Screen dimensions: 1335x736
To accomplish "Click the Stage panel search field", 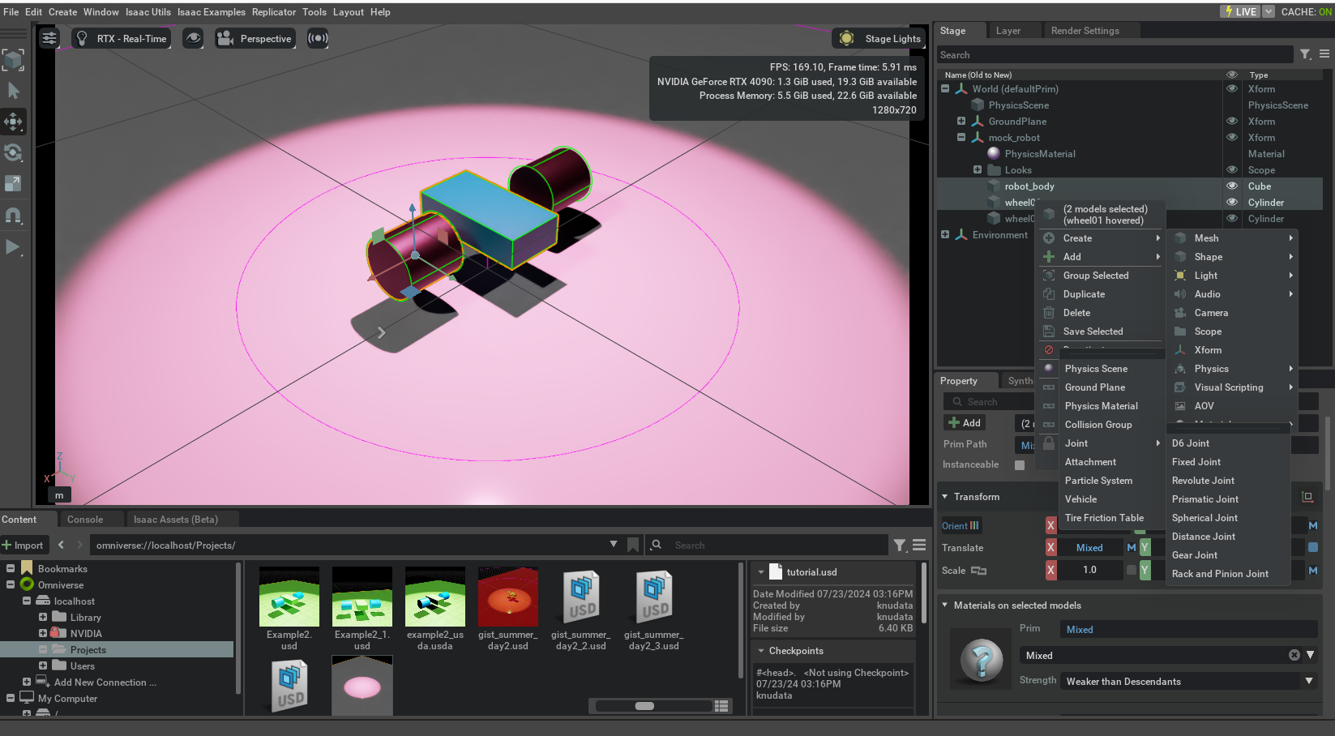I will 1115,55.
